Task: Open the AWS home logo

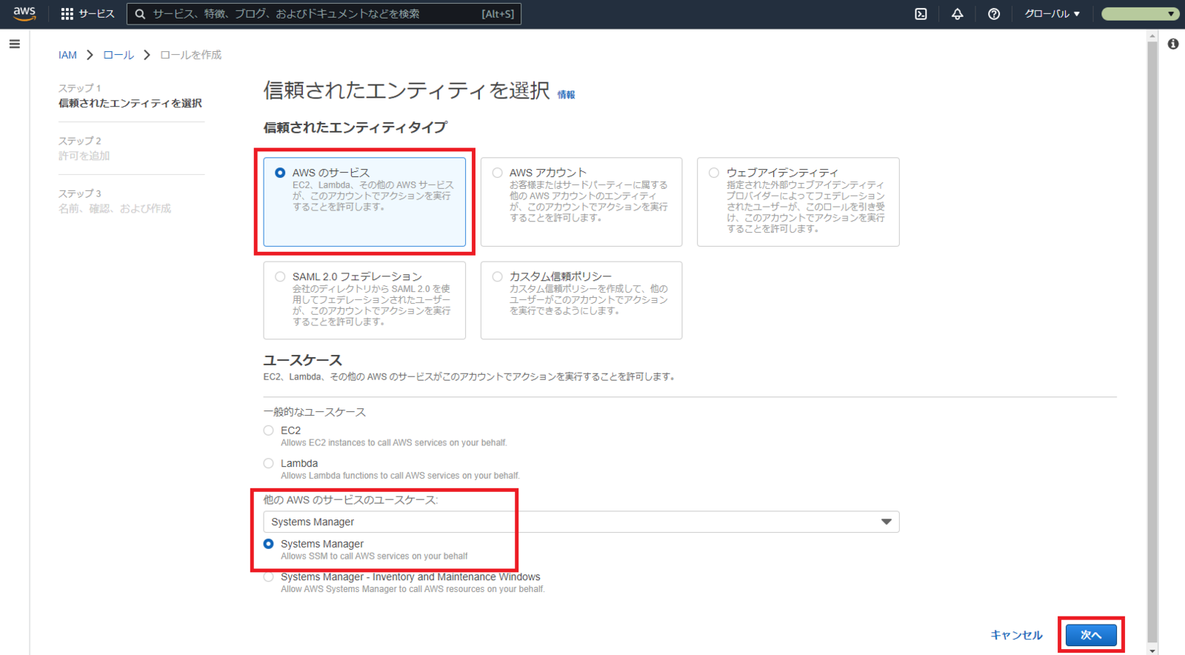Action: [x=24, y=14]
